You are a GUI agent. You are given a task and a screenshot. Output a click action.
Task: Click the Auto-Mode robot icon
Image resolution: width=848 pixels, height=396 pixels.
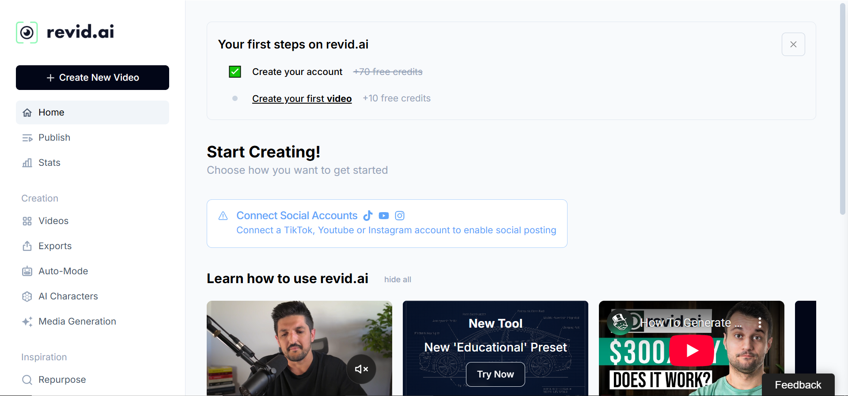(x=27, y=271)
